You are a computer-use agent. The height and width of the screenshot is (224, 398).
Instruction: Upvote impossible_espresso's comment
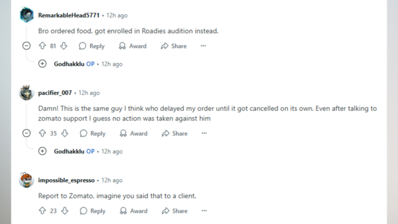coord(43,210)
